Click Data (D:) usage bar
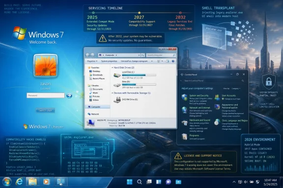 139,85
